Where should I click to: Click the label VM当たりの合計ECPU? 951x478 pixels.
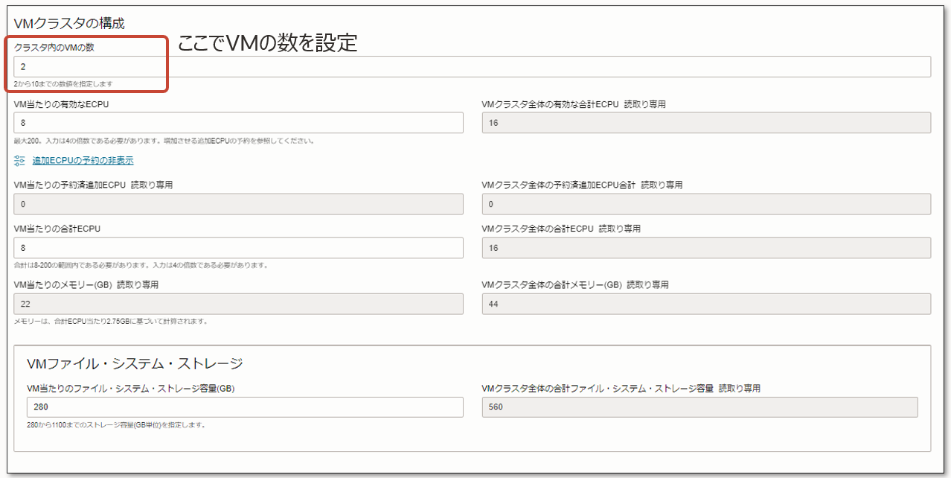(57, 229)
